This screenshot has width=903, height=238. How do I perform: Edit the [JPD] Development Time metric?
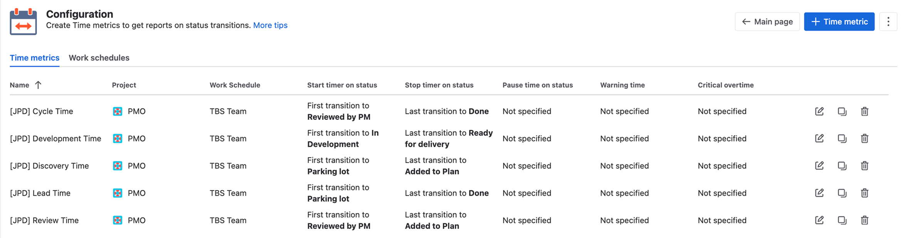[819, 138]
